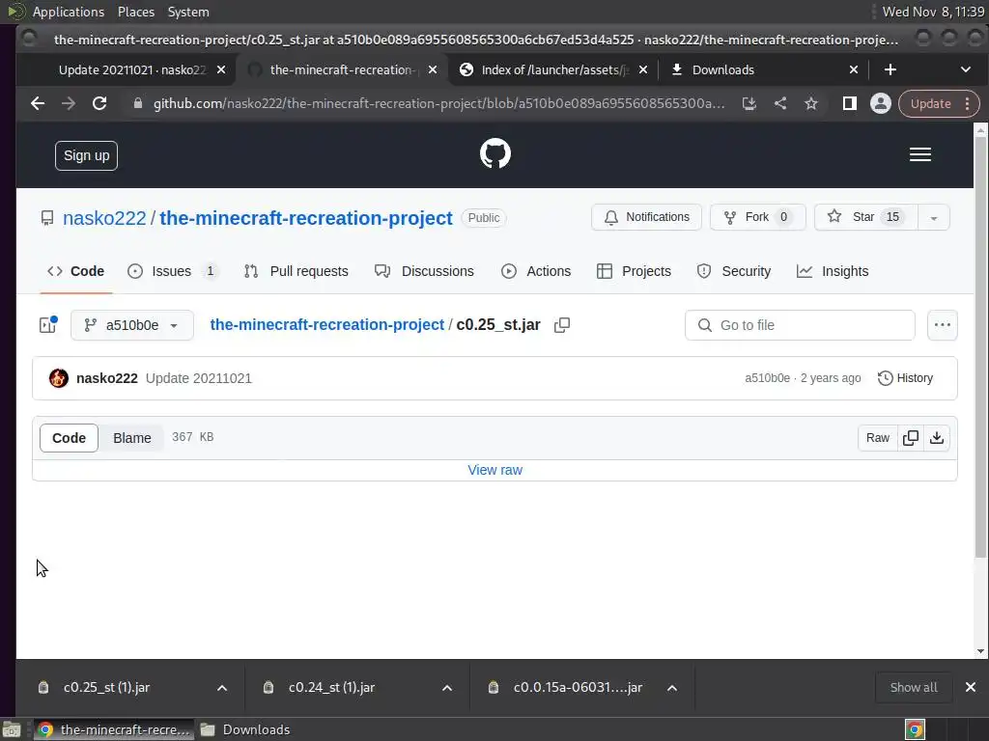Toggle the browser side panel

(x=850, y=103)
